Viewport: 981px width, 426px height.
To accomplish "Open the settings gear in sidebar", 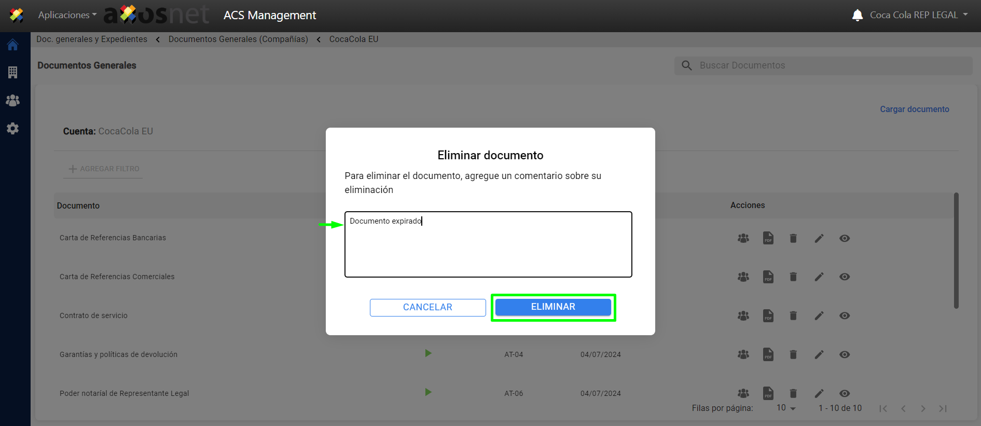I will (x=13, y=129).
